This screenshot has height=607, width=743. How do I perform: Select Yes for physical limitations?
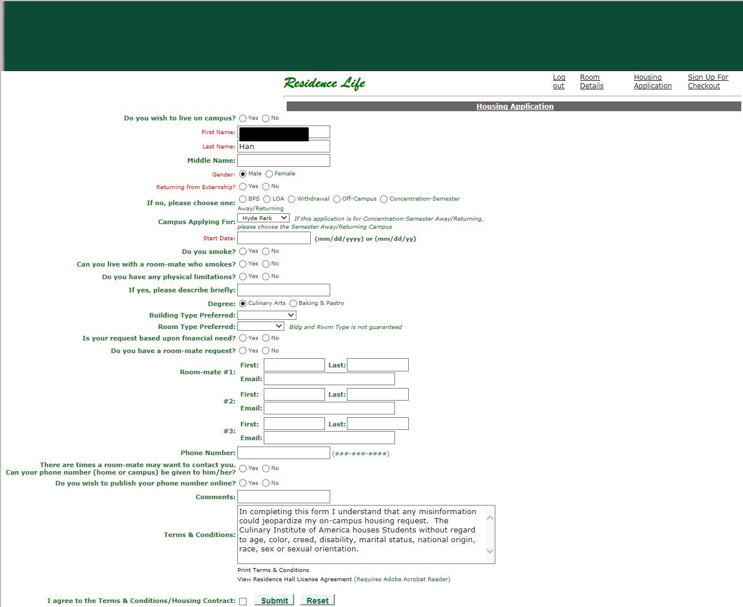(243, 276)
